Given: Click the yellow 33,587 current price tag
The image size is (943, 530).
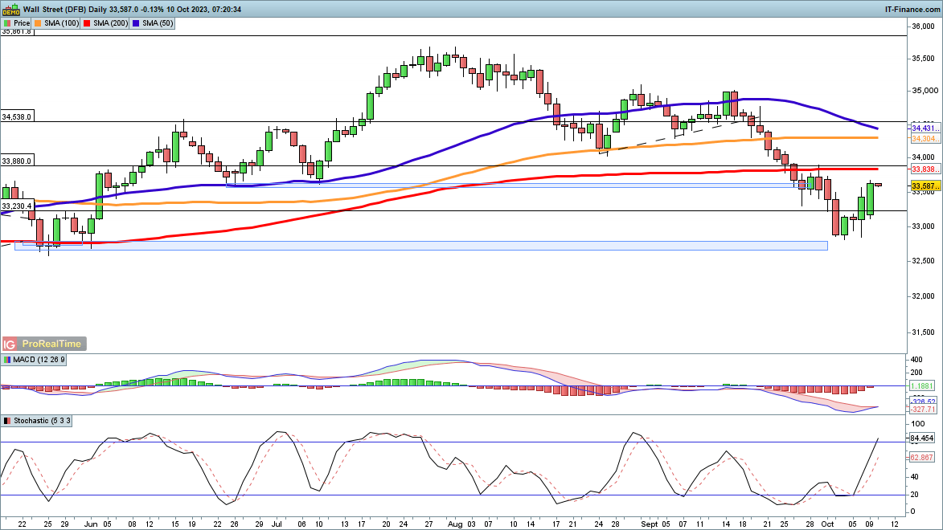Looking at the screenshot, I should point(925,186).
